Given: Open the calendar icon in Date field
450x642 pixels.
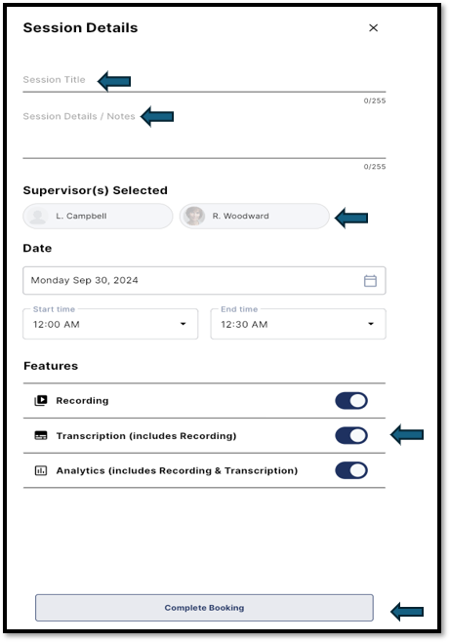Looking at the screenshot, I should tap(370, 281).
